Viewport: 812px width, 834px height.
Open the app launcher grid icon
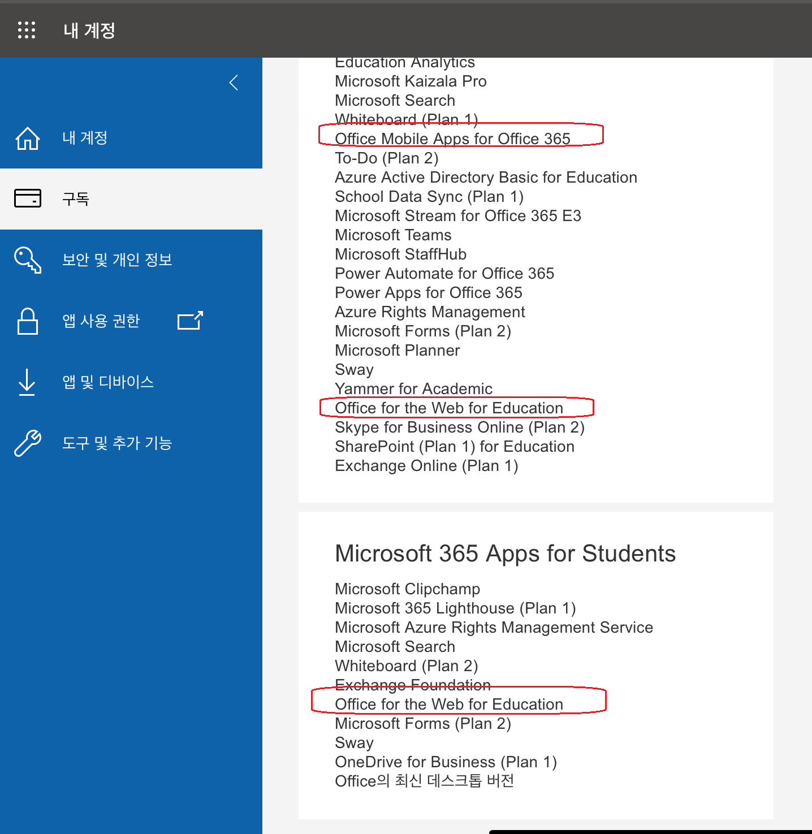click(x=27, y=30)
